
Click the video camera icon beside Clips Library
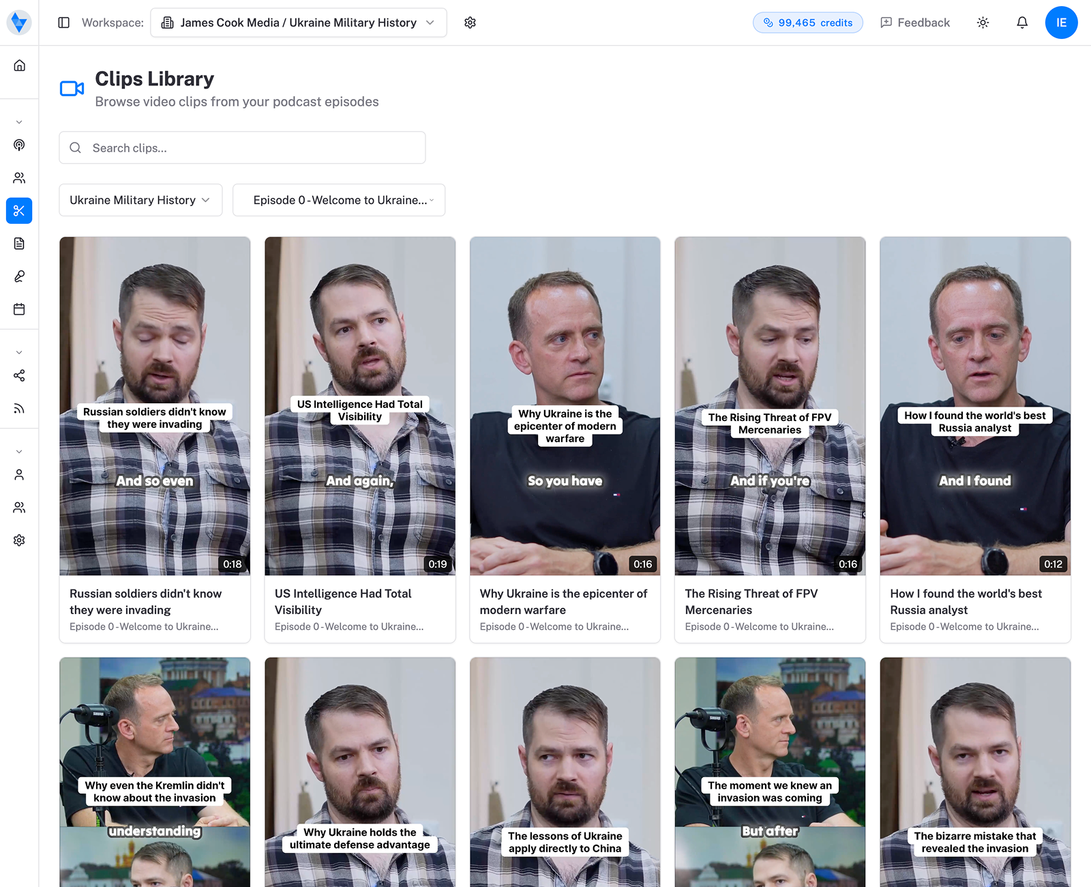(x=72, y=89)
